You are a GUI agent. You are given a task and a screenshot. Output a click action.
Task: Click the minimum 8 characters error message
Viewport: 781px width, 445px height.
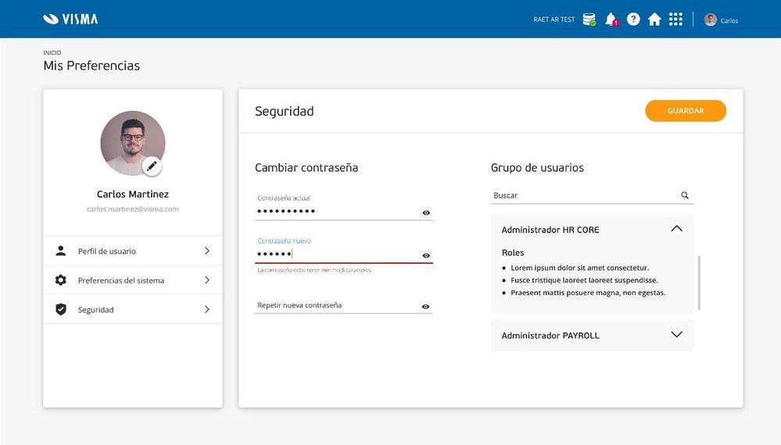[314, 270]
